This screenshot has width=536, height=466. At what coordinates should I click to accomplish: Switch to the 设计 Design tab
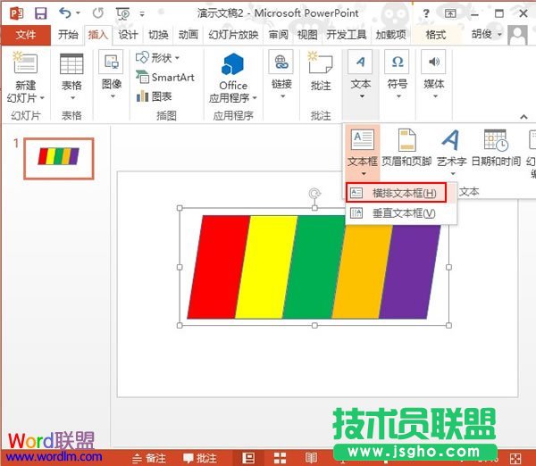128,35
